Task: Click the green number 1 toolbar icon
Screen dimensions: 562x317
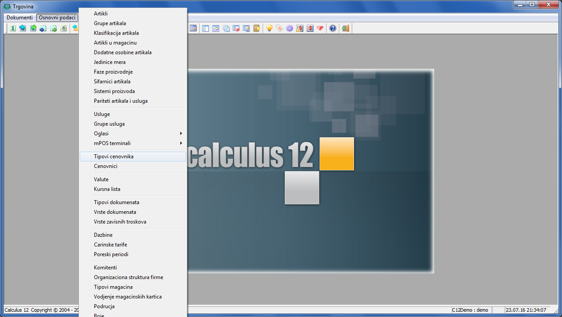Action: click(13, 28)
